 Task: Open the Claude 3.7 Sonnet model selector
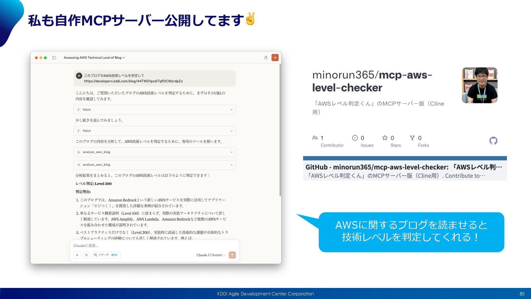(211, 255)
